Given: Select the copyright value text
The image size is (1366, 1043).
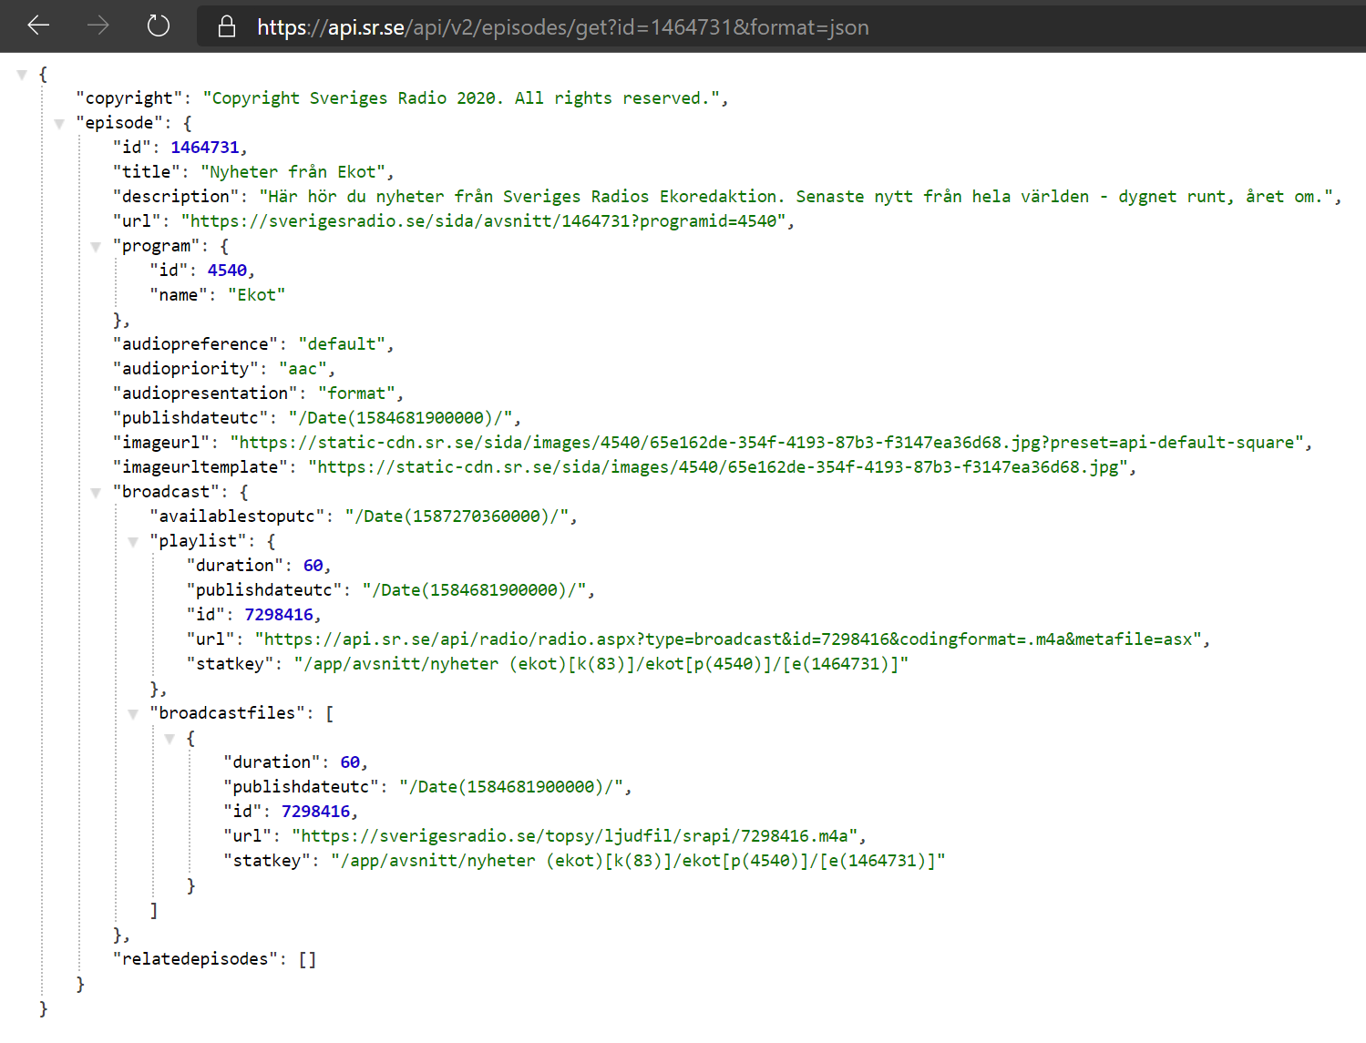Looking at the screenshot, I should tap(460, 98).
